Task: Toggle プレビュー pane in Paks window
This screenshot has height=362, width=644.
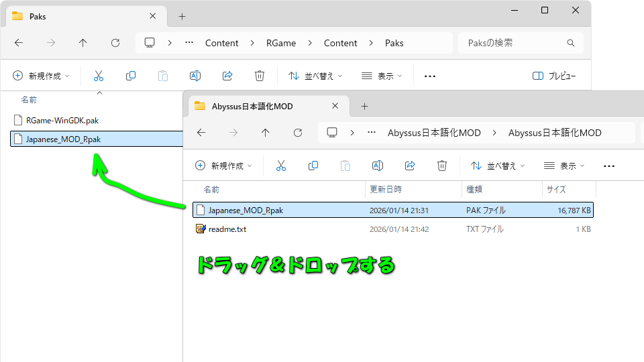Action: coord(554,76)
